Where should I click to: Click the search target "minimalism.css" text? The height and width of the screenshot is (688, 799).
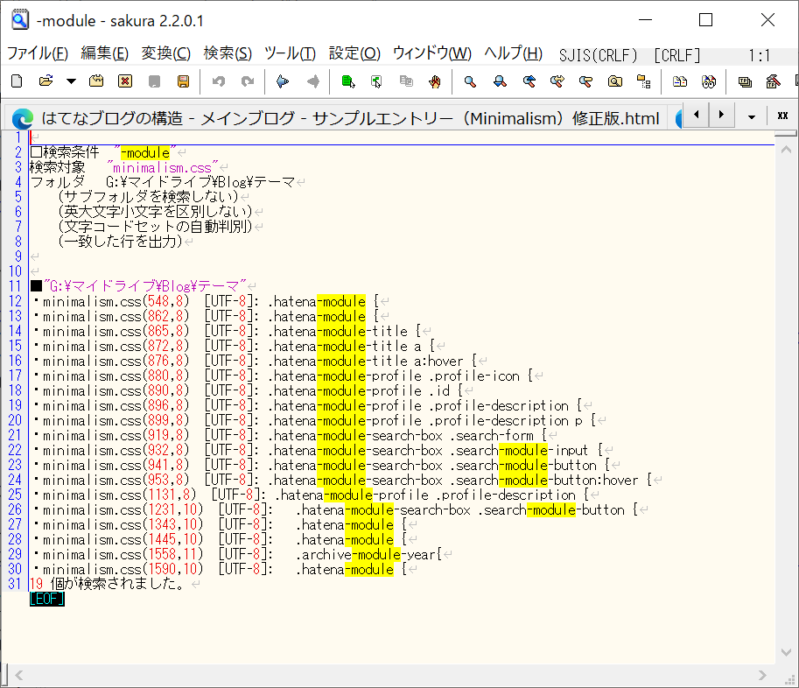click(163, 168)
